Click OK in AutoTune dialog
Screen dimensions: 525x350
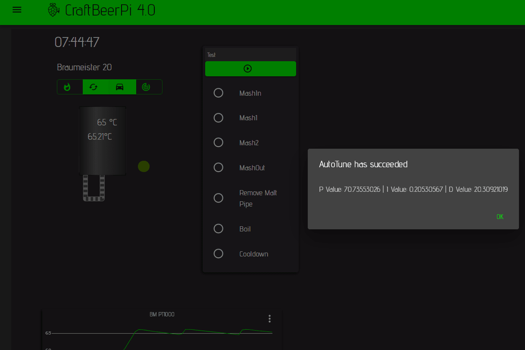point(500,217)
